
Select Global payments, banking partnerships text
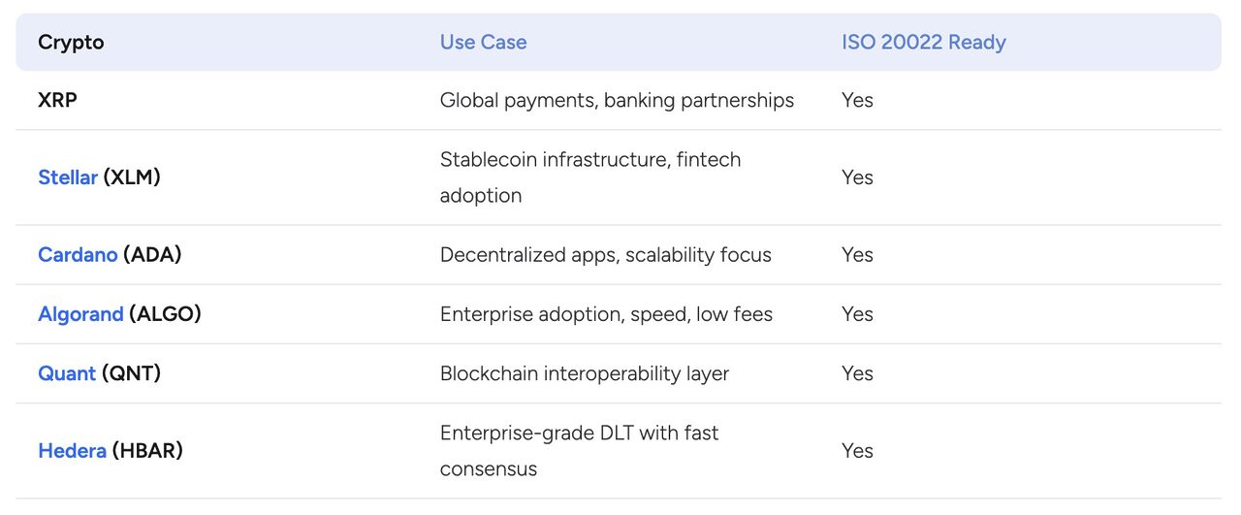(x=617, y=101)
